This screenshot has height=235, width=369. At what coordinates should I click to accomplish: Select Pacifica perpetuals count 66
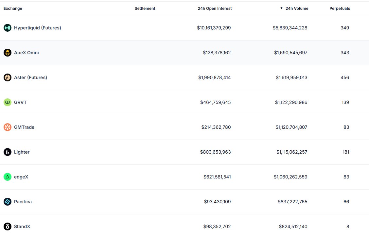click(346, 202)
